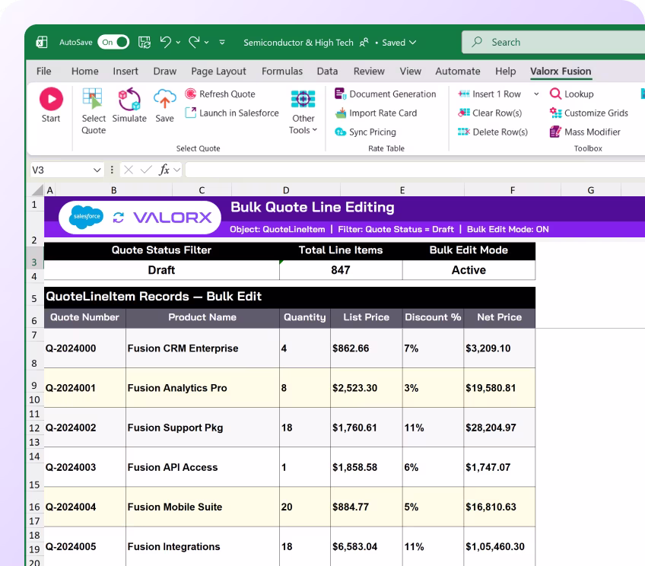The width and height of the screenshot is (645, 566).
Task: Click the Select All corner triangle
Action: 37,189
